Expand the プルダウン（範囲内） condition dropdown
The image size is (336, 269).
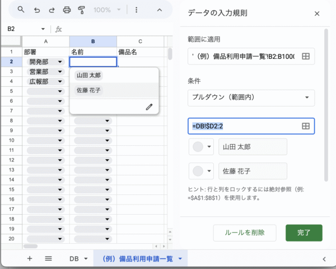251,98
